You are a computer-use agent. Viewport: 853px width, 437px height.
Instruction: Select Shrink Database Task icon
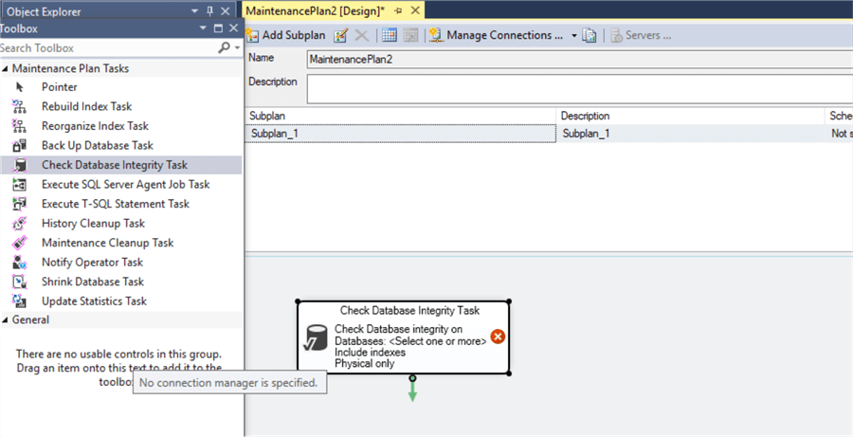[x=19, y=282]
